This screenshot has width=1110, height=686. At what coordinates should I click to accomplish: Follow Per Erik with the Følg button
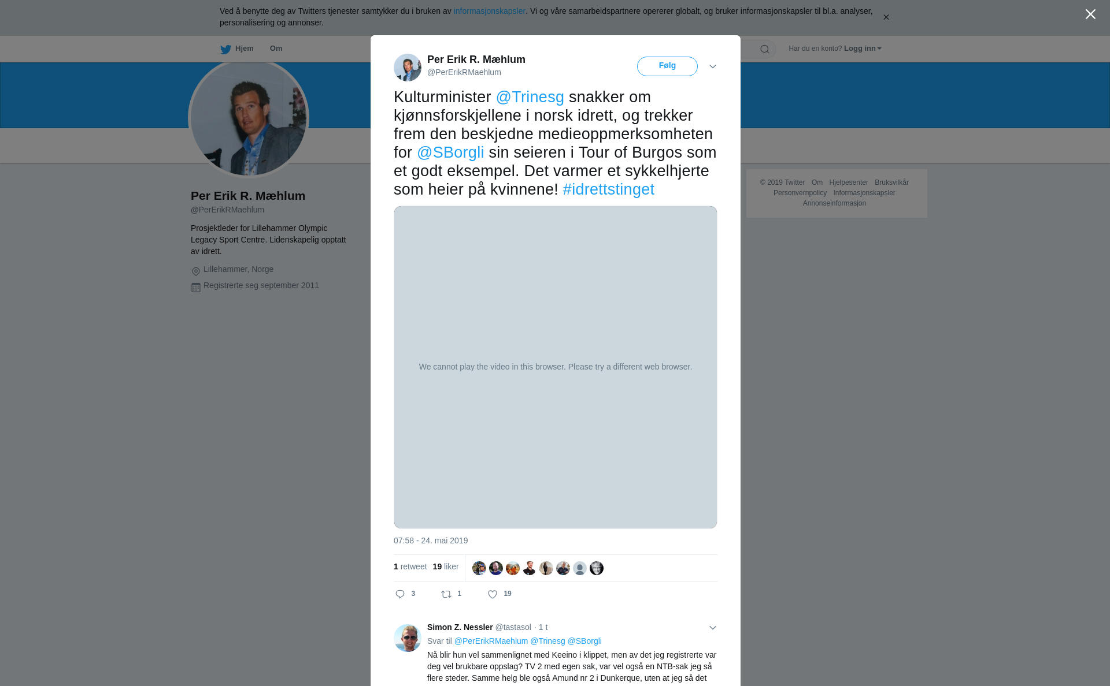667,66
